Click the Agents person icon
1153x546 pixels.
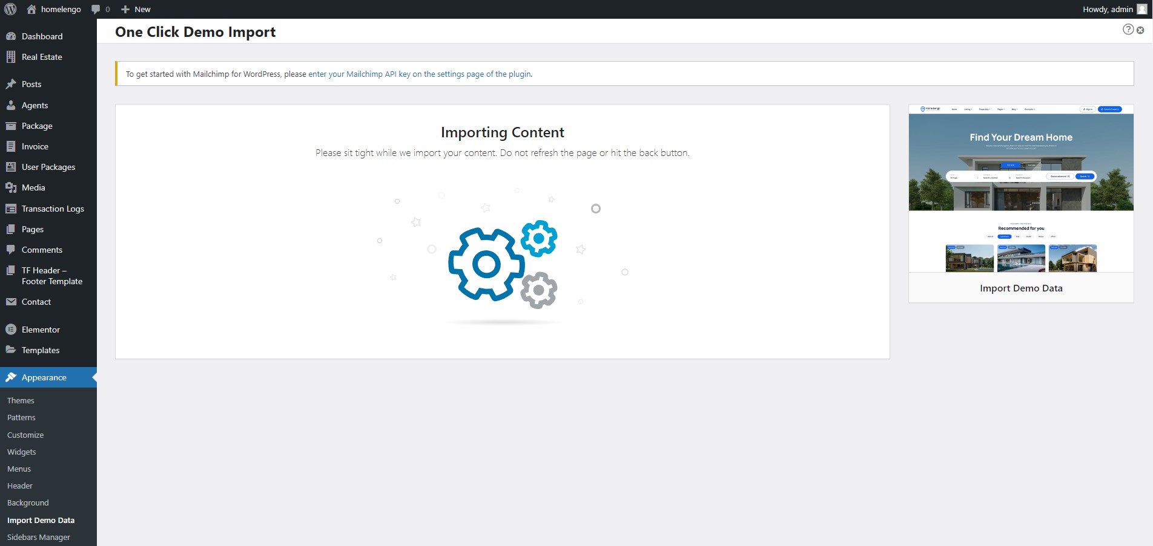pos(11,105)
